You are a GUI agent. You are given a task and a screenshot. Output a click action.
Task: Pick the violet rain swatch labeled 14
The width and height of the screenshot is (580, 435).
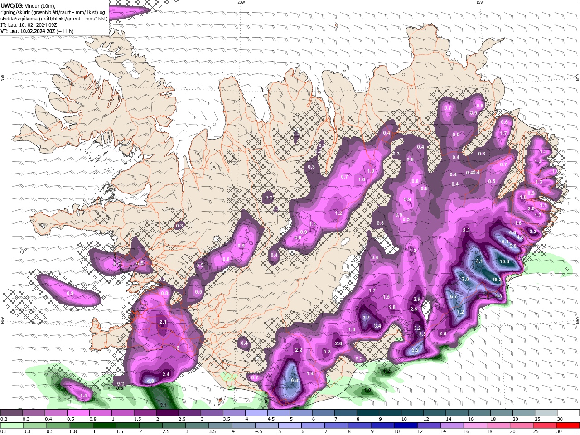453,425
